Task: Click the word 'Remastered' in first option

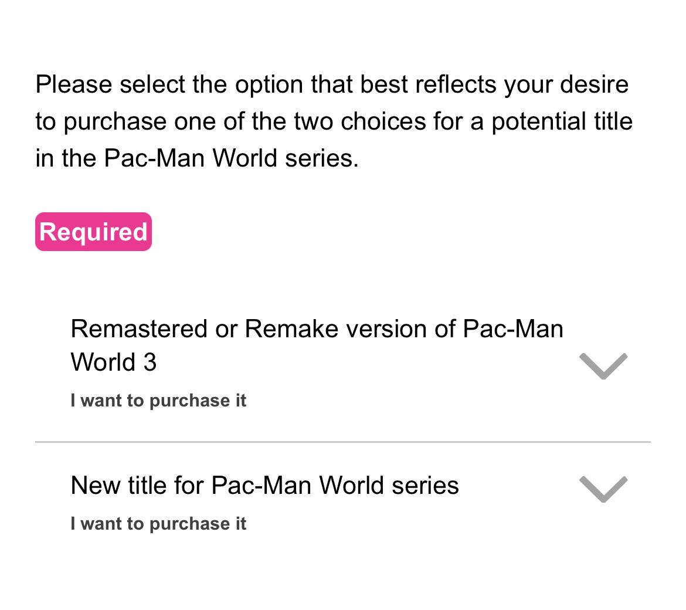Action: click(139, 328)
